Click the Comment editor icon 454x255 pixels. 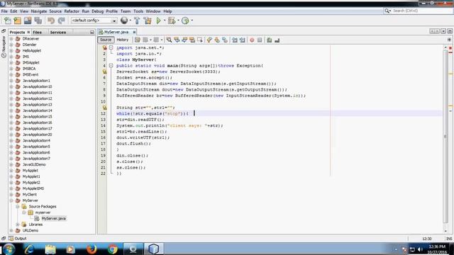pos(270,40)
